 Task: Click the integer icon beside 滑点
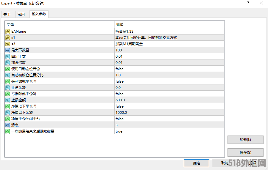coord(8,125)
